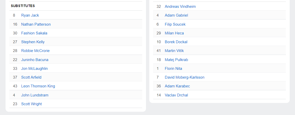Click on Adam Gabriel
The width and height of the screenshot is (295, 115).
(176, 15)
